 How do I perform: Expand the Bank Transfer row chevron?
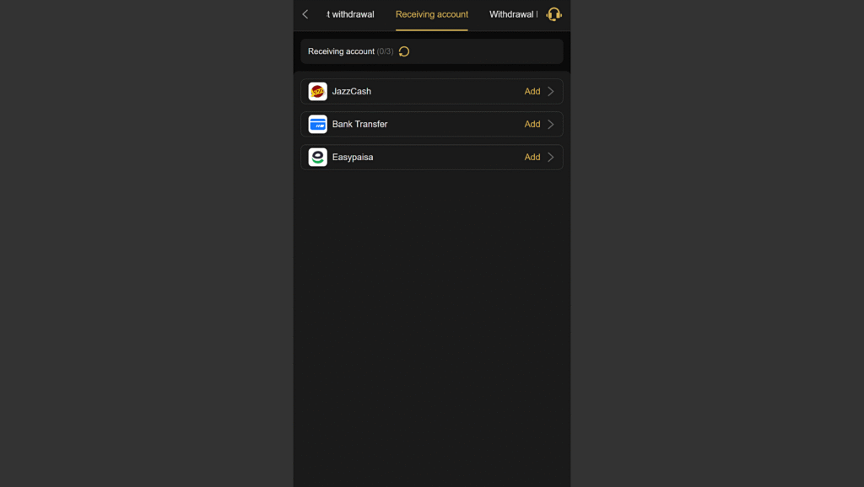point(550,125)
